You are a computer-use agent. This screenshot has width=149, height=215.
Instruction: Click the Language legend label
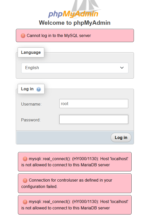[31, 52]
